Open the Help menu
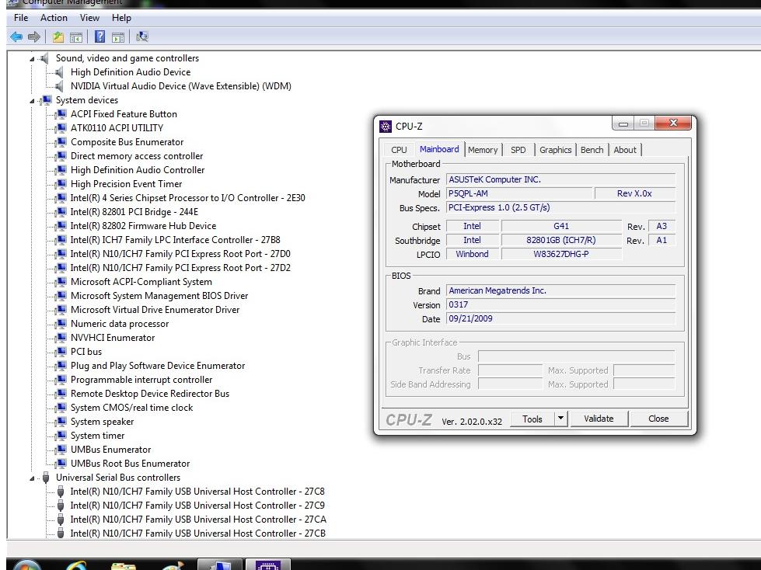The width and height of the screenshot is (761, 570). 121,18
